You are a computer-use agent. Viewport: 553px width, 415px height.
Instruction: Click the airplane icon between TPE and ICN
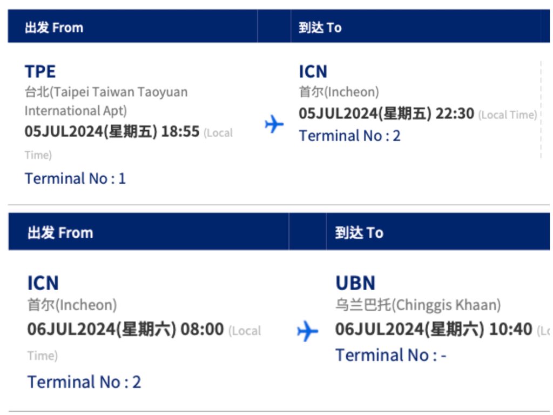tap(274, 124)
